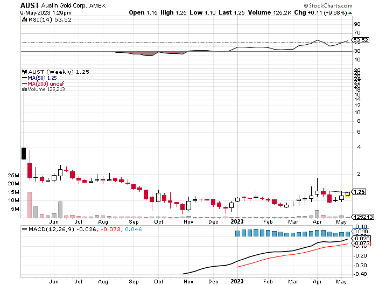Click the yellow-highlighted latest weekly candle
The image size is (379, 285).
(348, 194)
